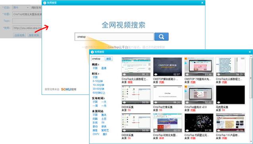Open the black 马克思采集 video thumbnail
This screenshot has width=253, height=144.
(x=230, y=95)
